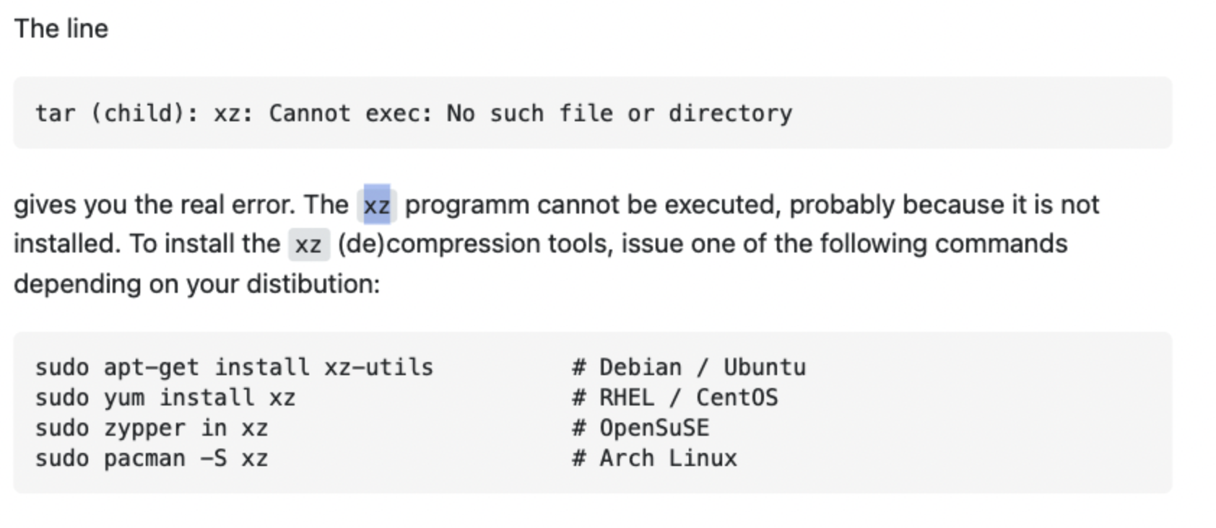Click the sudo zypper in xz command
1216x528 pixels.
(x=152, y=428)
